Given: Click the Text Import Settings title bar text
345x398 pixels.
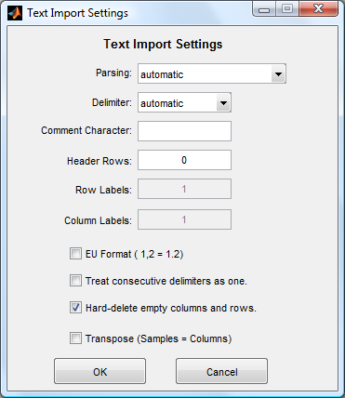Looking at the screenshot, I should click(x=77, y=13).
